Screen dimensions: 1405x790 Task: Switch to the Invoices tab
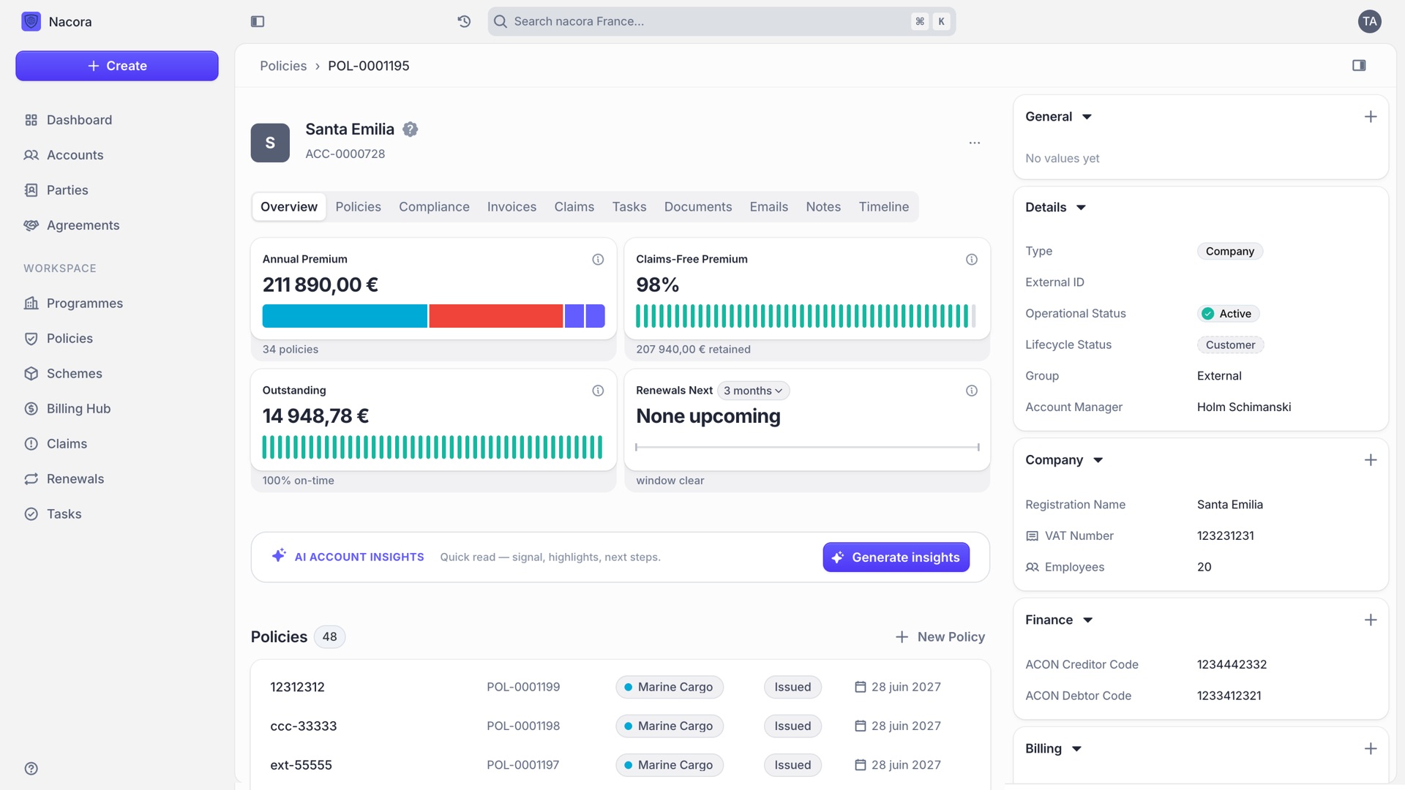[x=512, y=207]
